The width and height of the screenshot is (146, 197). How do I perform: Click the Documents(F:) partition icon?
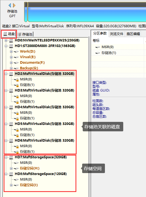coord(16,63)
